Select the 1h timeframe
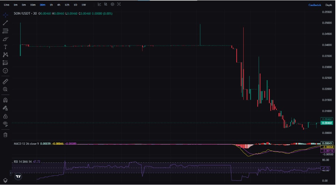The width and height of the screenshot is (336, 185). (51, 5)
